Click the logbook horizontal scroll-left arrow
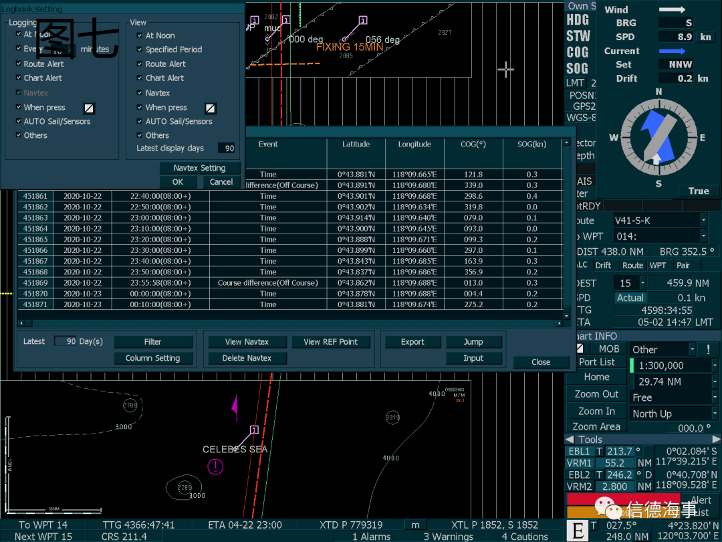722x542 pixels. 21,324
